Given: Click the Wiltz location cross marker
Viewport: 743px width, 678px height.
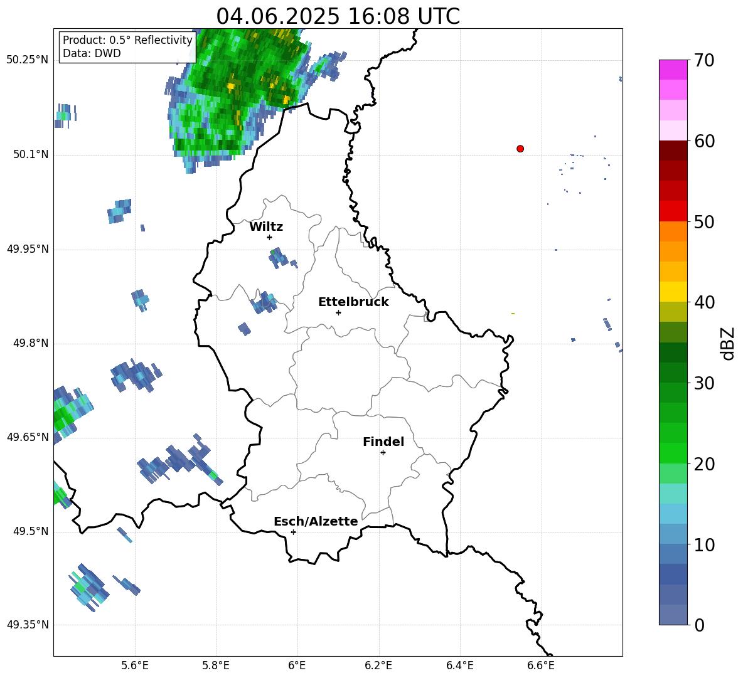Looking at the screenshot, I should 270,237.
